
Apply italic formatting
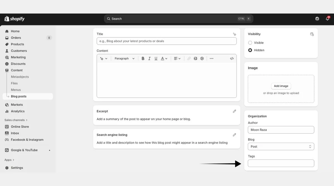(x=149, y=58)
